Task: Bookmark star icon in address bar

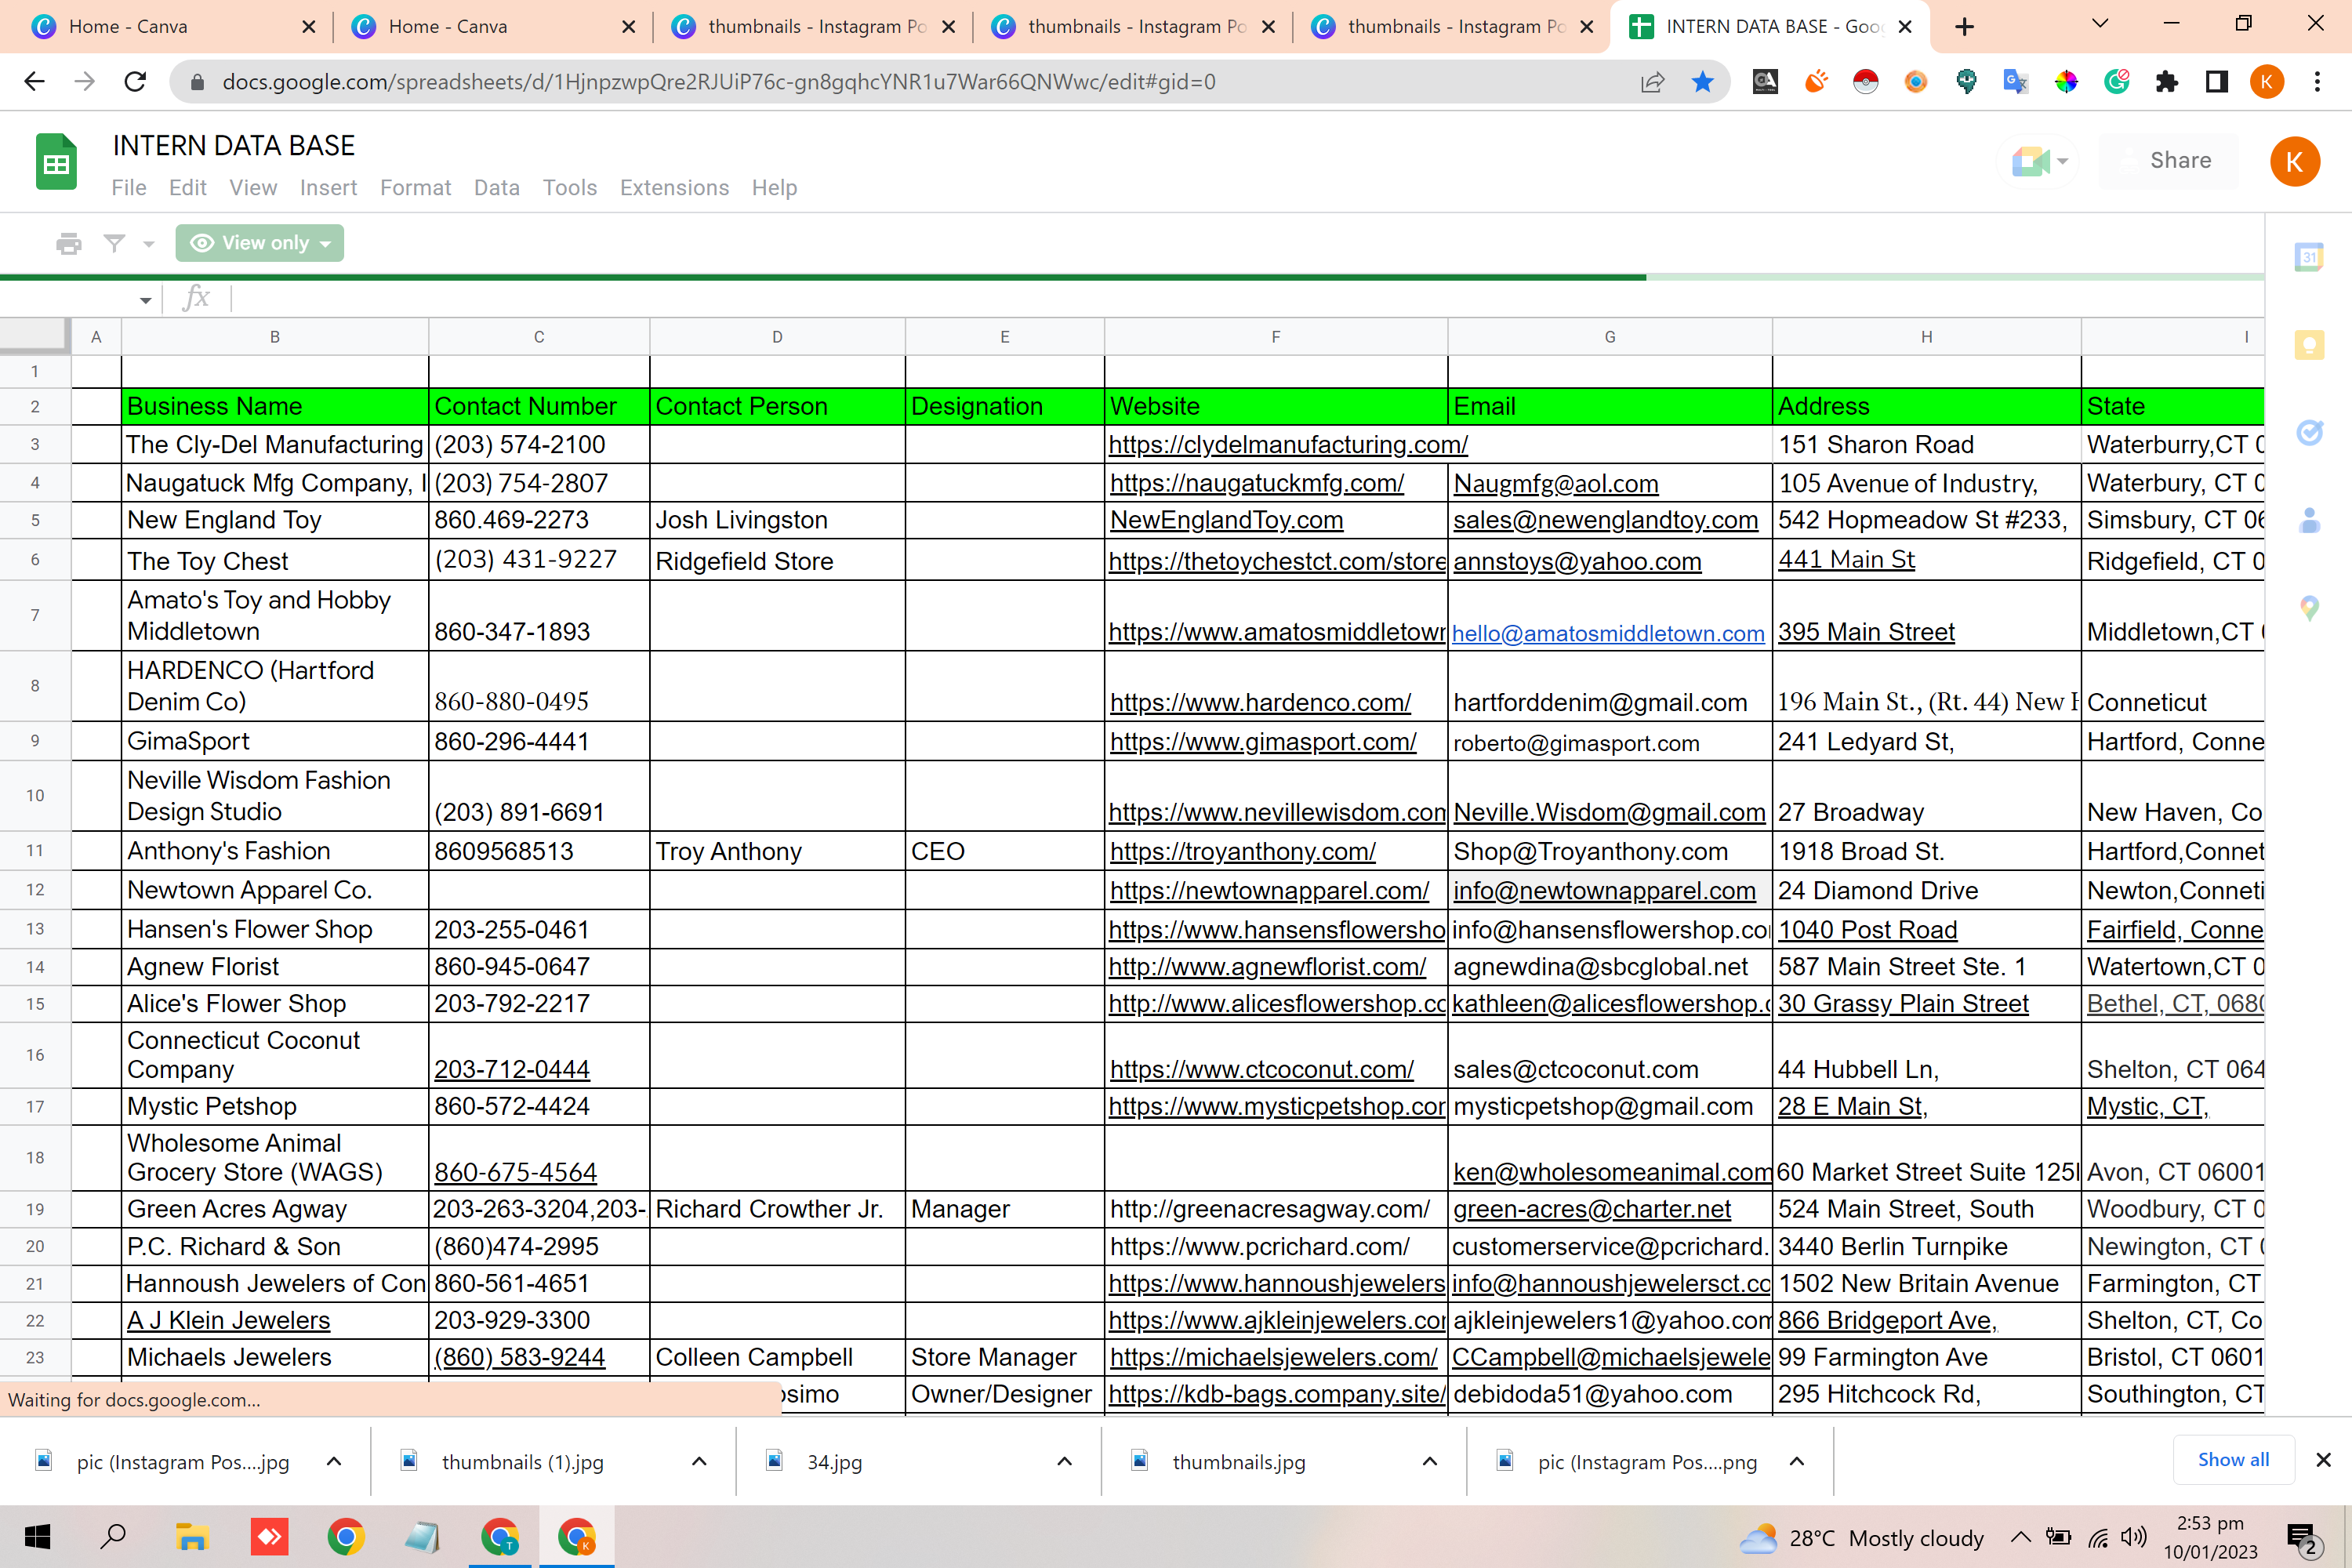Action: [1703, 82]
